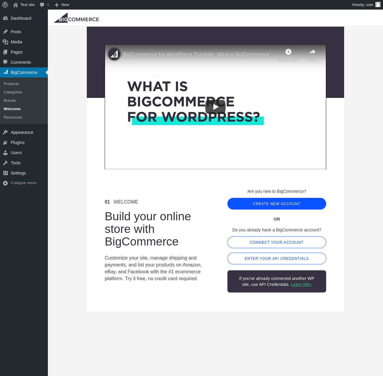Click the BigCommerce sidebar menu icon
The image size is (383, 376).
coord(5,72)
